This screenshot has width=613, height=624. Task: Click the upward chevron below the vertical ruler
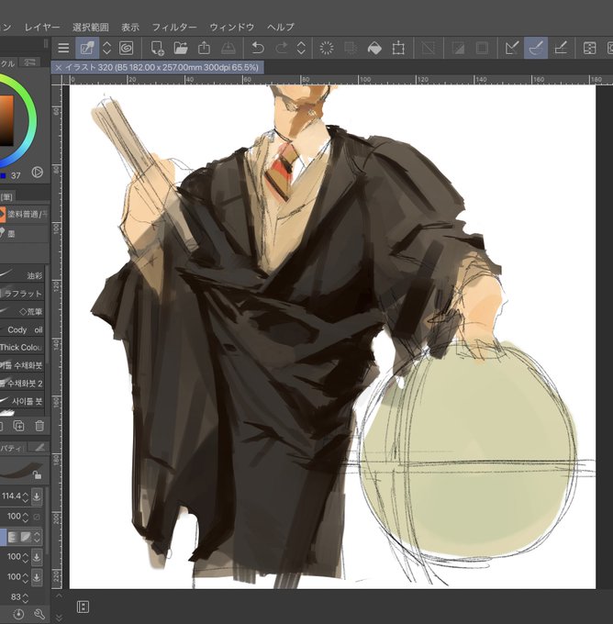(59, 596)
